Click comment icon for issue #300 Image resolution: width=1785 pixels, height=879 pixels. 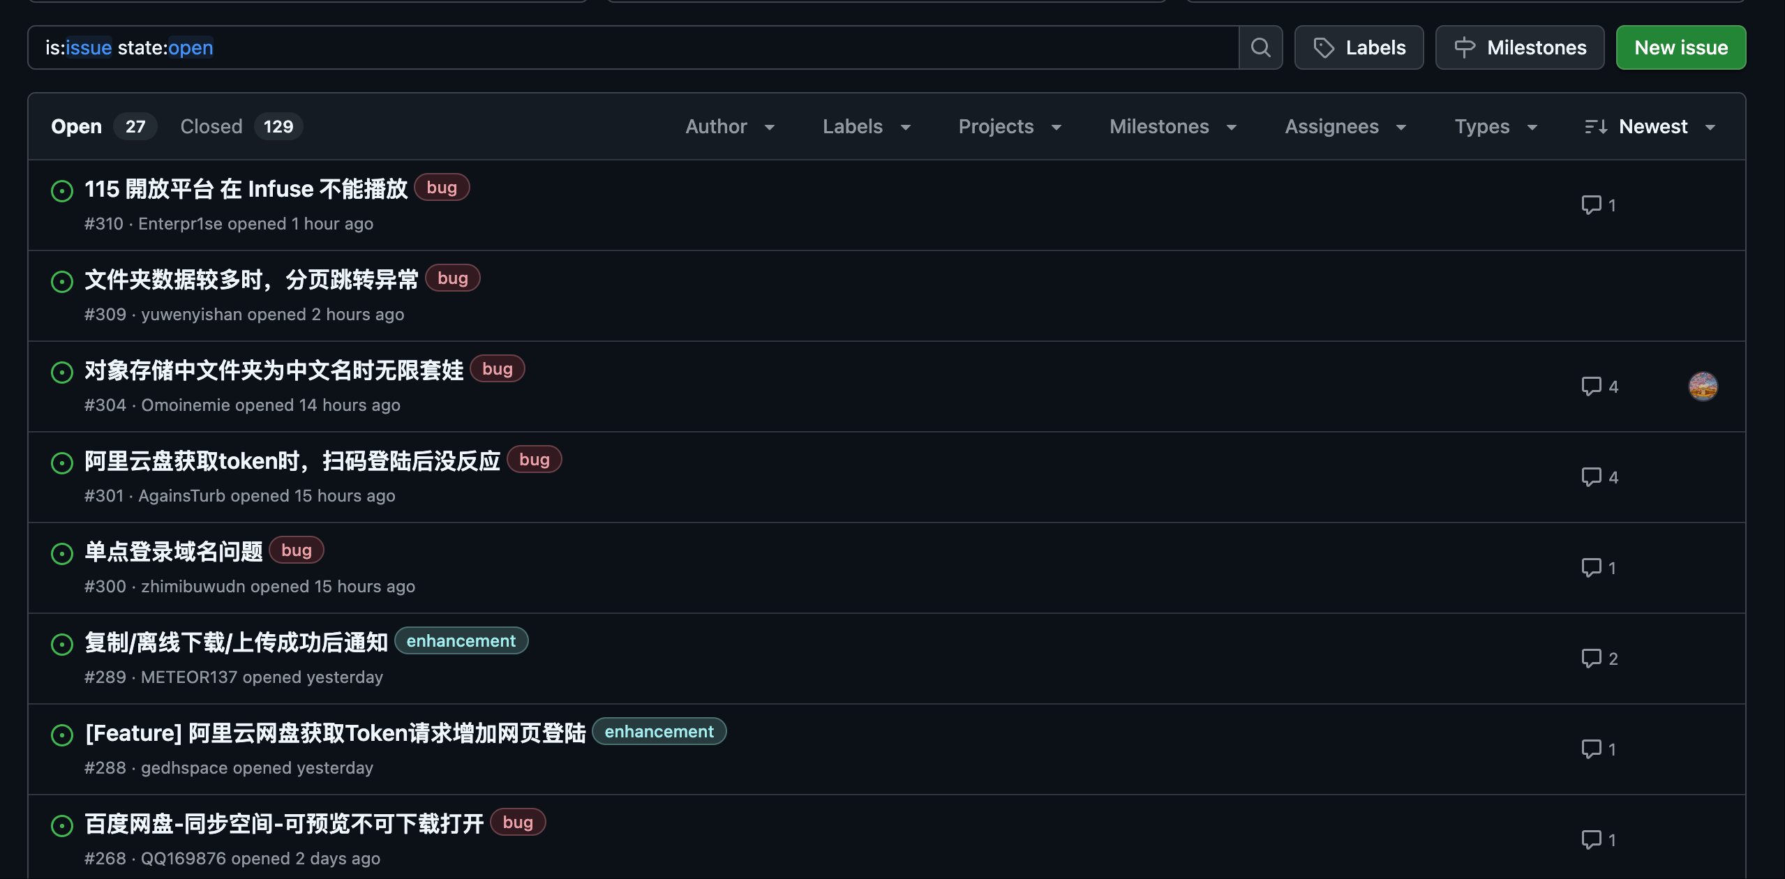pos(1592,568)
